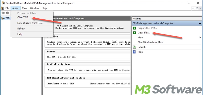Select Help in Action dropdown menu

click(x=20, y=34)
